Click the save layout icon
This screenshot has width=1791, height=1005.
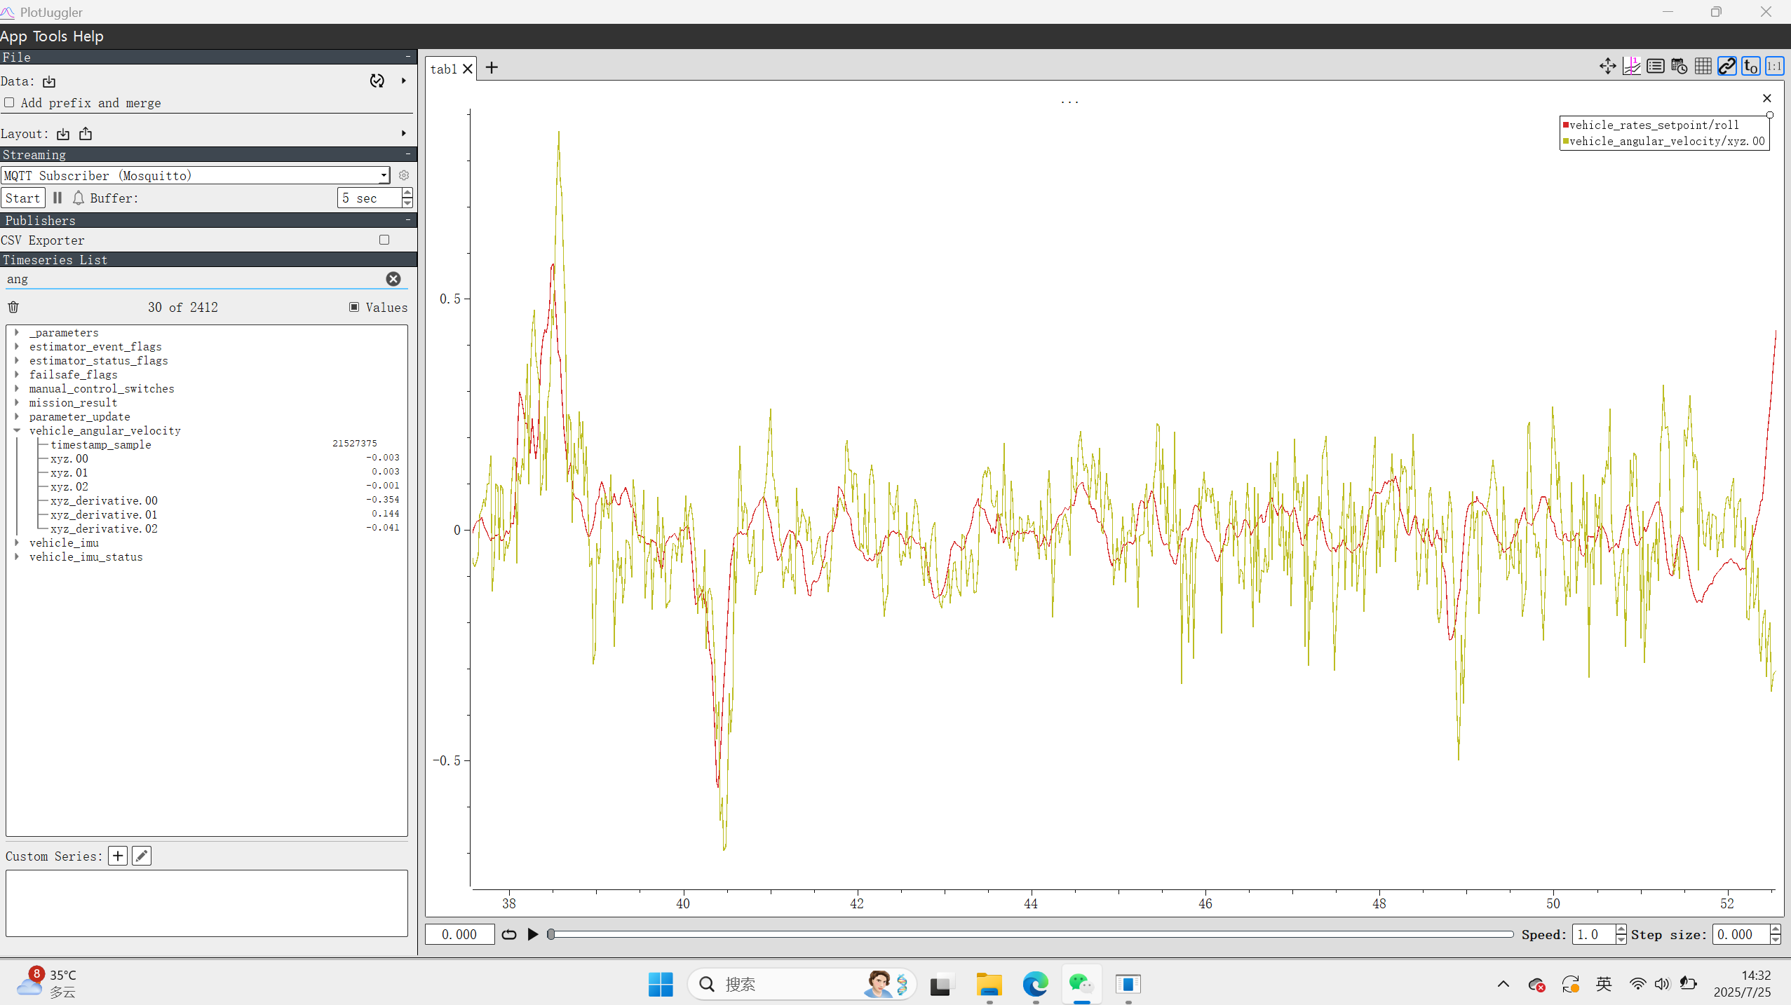[x=86, y=134]
